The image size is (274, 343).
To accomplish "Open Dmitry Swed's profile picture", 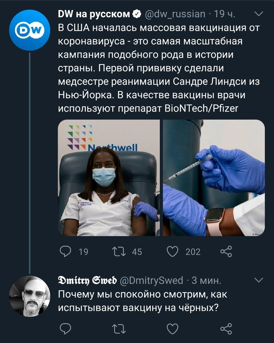I will click(30, 296).
